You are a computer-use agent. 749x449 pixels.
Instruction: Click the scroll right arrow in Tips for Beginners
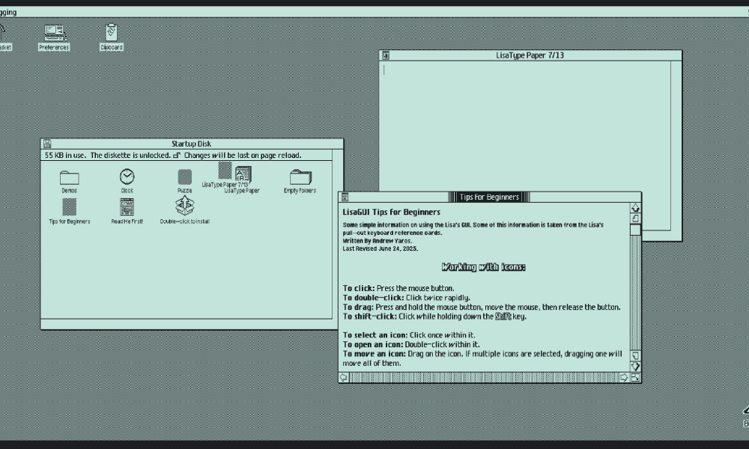(624, 377)
